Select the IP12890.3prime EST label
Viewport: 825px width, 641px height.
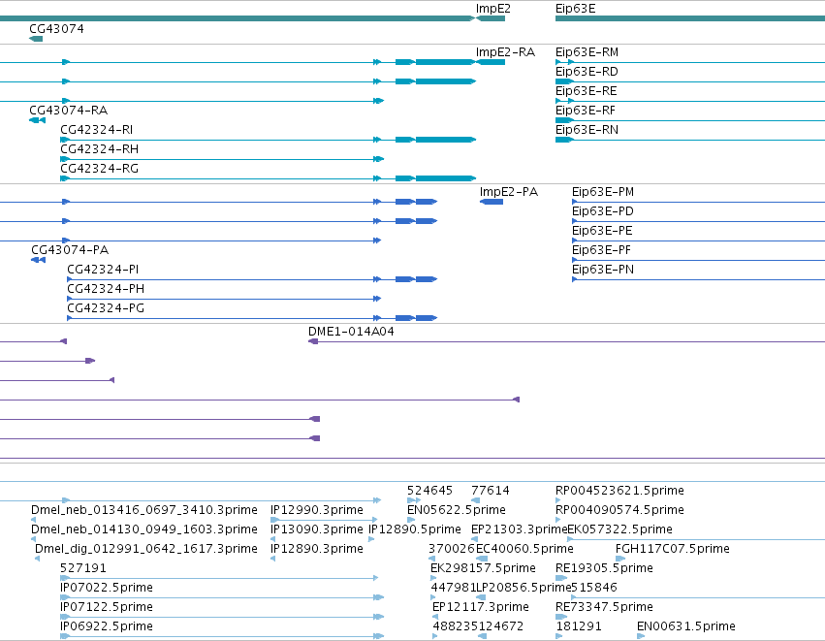[317, 549]
